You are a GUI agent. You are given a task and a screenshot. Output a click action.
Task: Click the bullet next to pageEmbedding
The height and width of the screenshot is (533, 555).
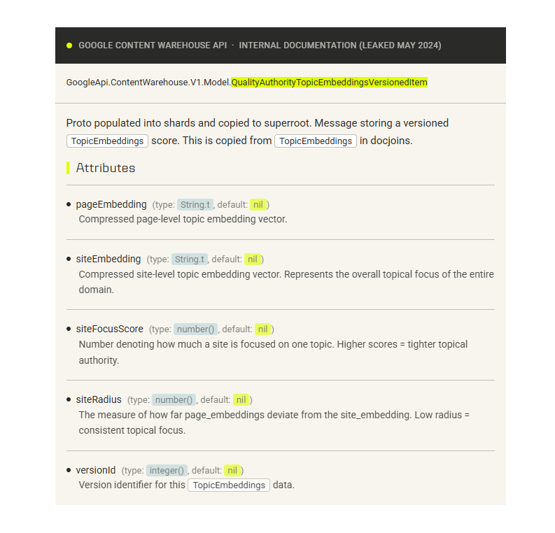point(69,204)
